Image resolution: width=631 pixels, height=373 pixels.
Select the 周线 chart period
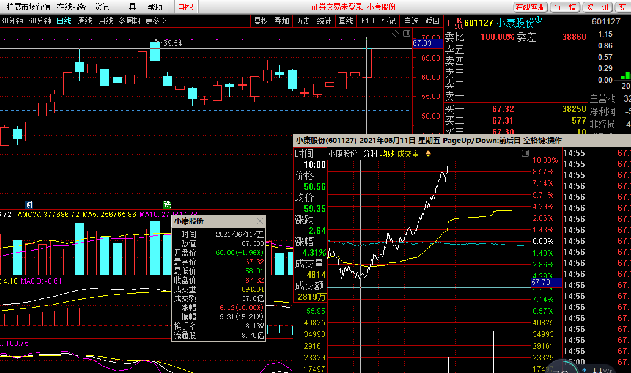click(x=85, y=21)
